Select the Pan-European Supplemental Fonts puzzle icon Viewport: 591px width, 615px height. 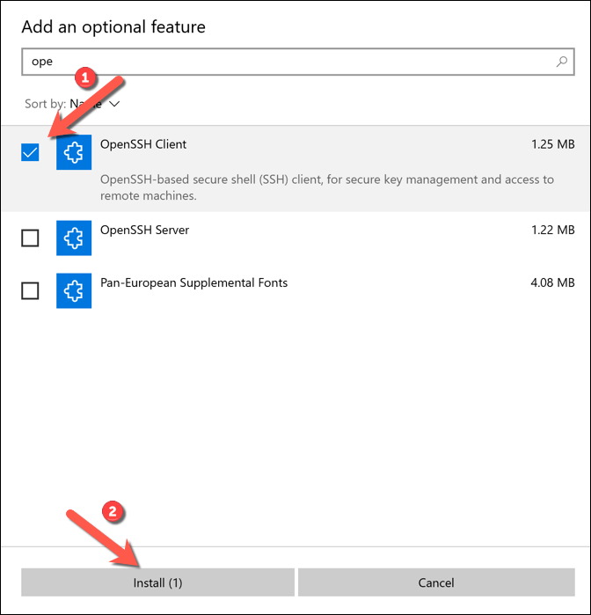(74, 290)
